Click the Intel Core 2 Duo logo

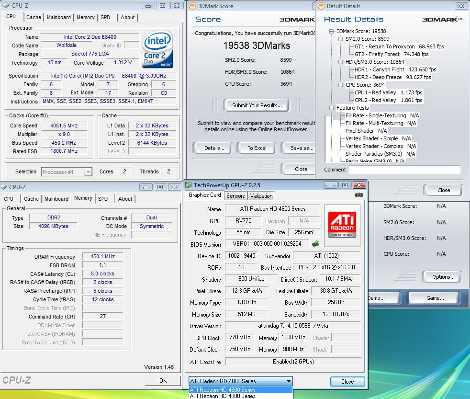(x=157, y=48)
